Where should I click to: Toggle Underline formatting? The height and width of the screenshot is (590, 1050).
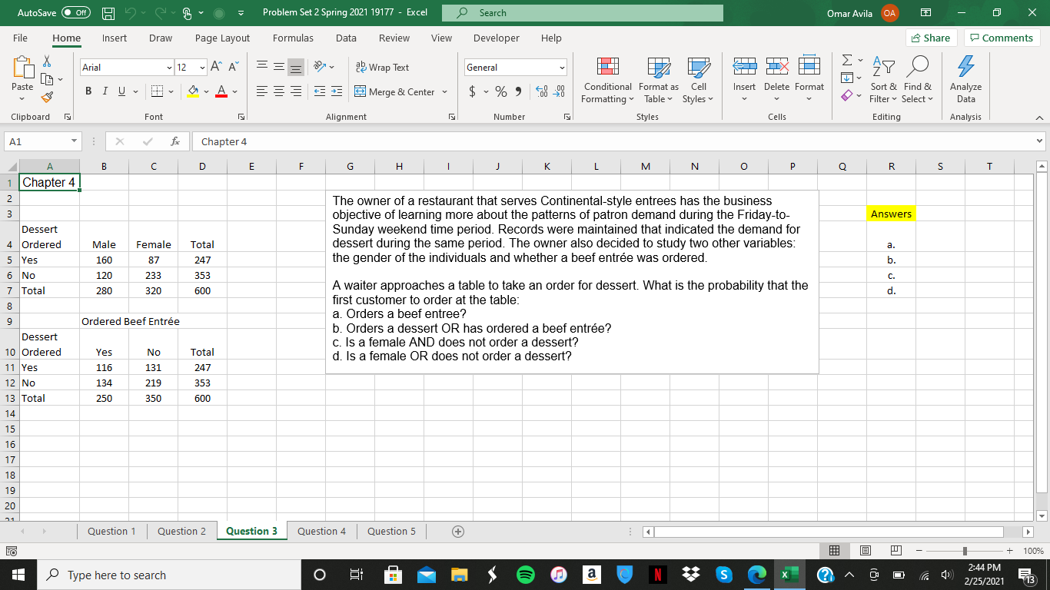pos(120,91)
